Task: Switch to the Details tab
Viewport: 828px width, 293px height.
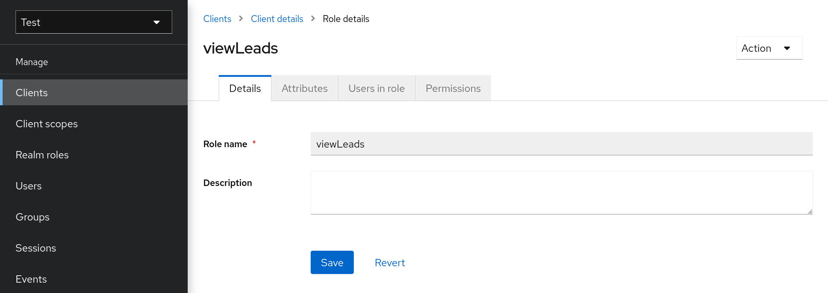Action: [x=245, y=88]
